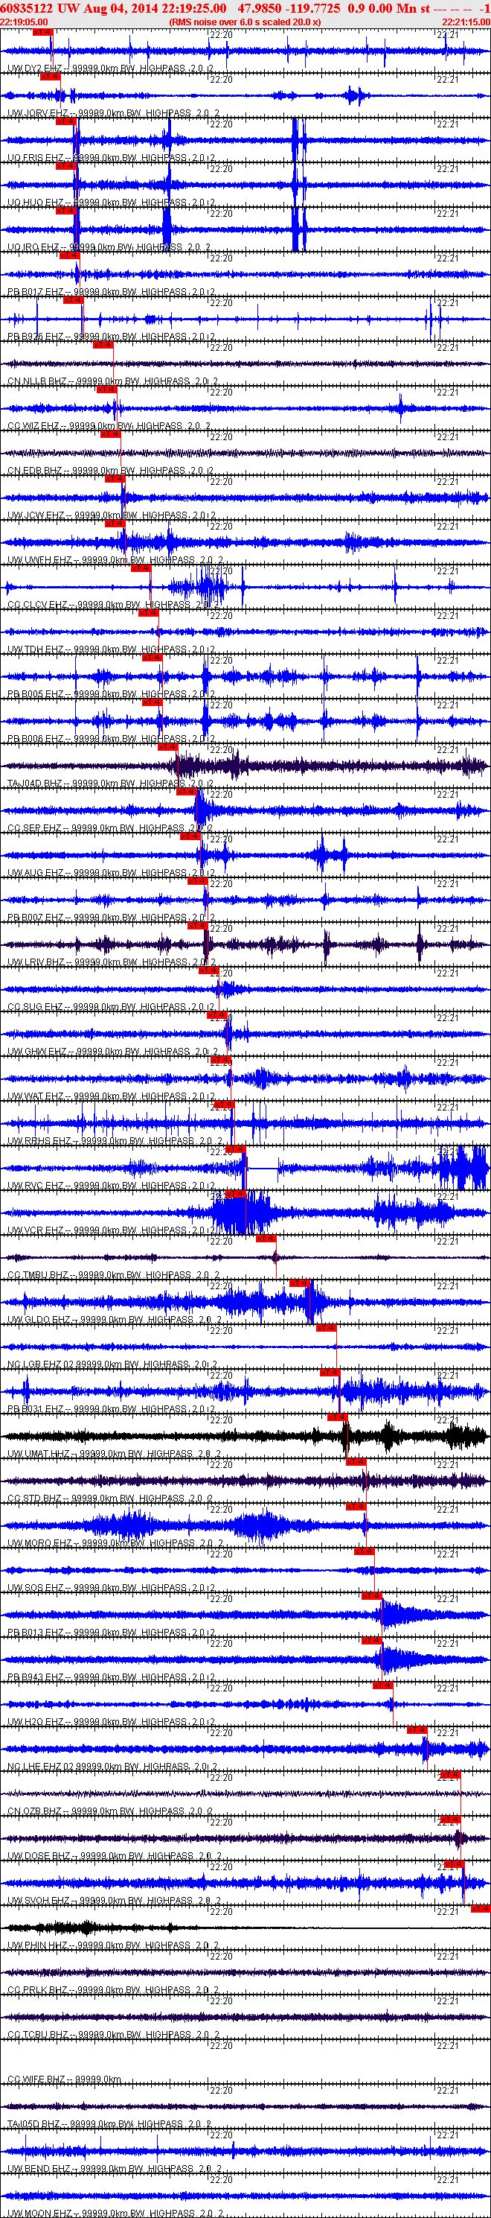Click the red pick marker on the CN OZB BHZ trace
The width and height of the screenshot is (491, 2218).
450,1773
